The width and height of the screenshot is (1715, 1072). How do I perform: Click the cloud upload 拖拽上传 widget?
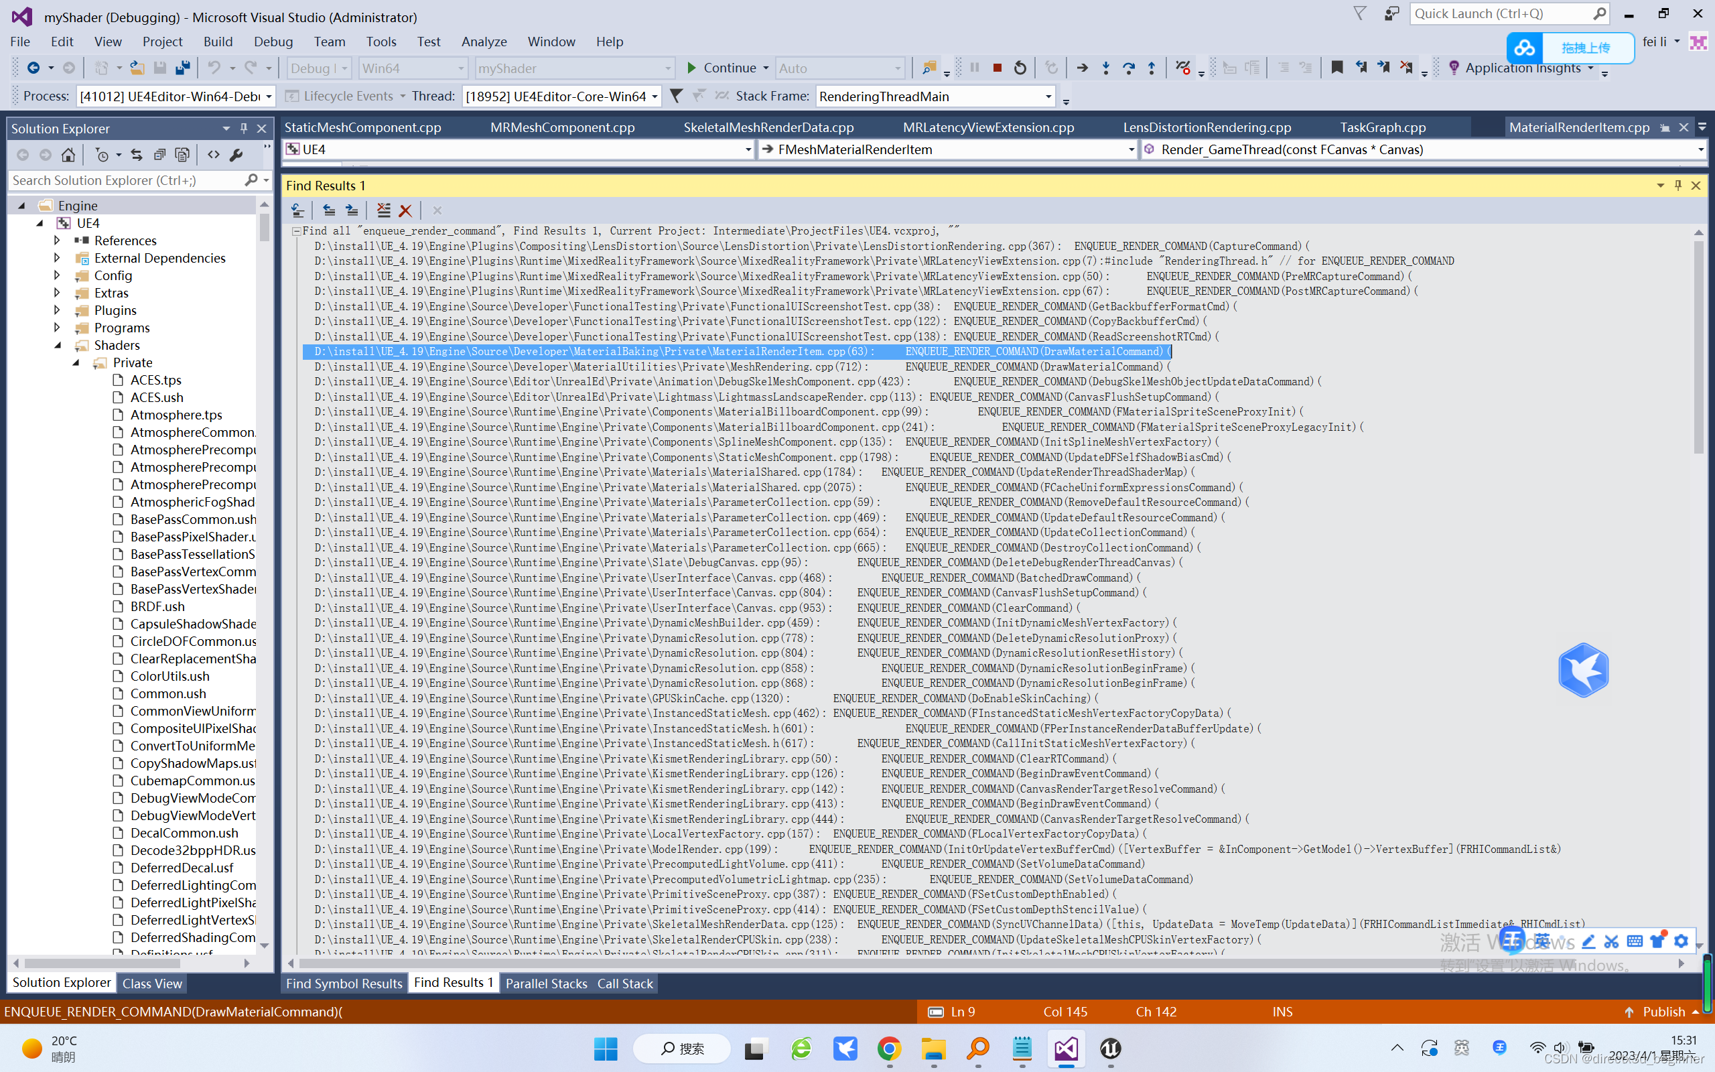tap(1570, 48)
